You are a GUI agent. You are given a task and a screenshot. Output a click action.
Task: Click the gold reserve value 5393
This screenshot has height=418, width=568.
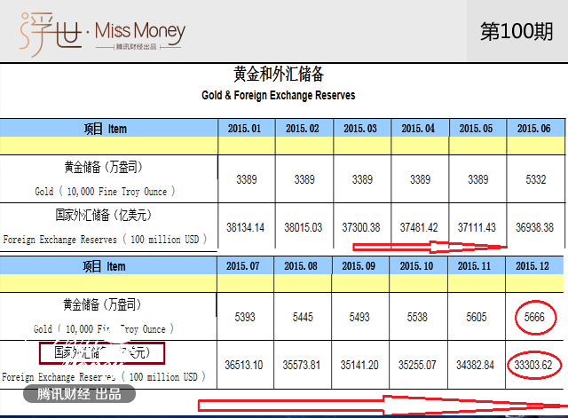(x=246, y=317)
